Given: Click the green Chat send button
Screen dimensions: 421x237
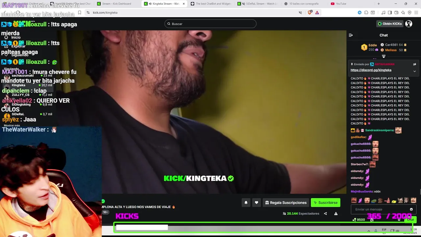Looking at the screenshot, I should click(410, 220).
